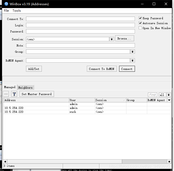Click the remove (minus) button in Managed toolbar
The image size is (174, 171).
[6, 94]
